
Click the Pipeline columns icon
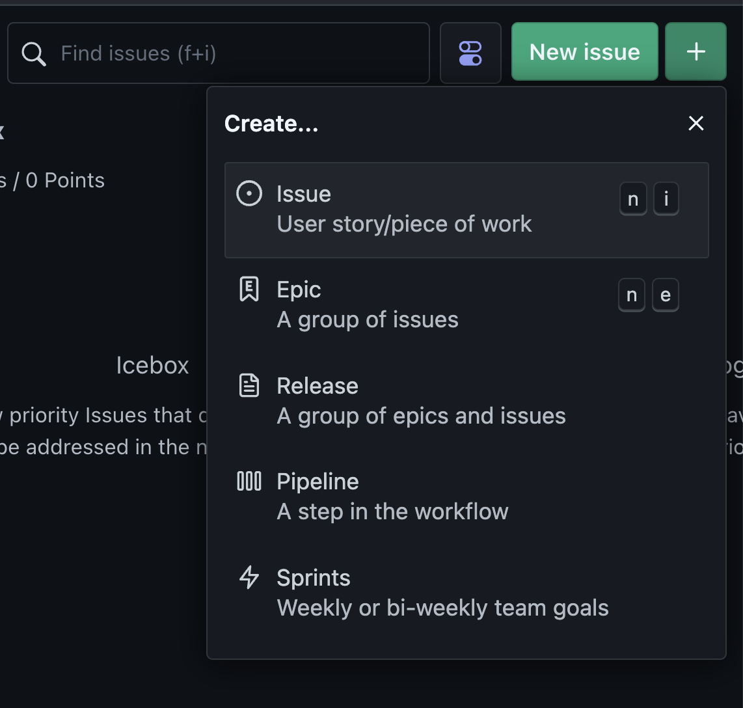249,482
